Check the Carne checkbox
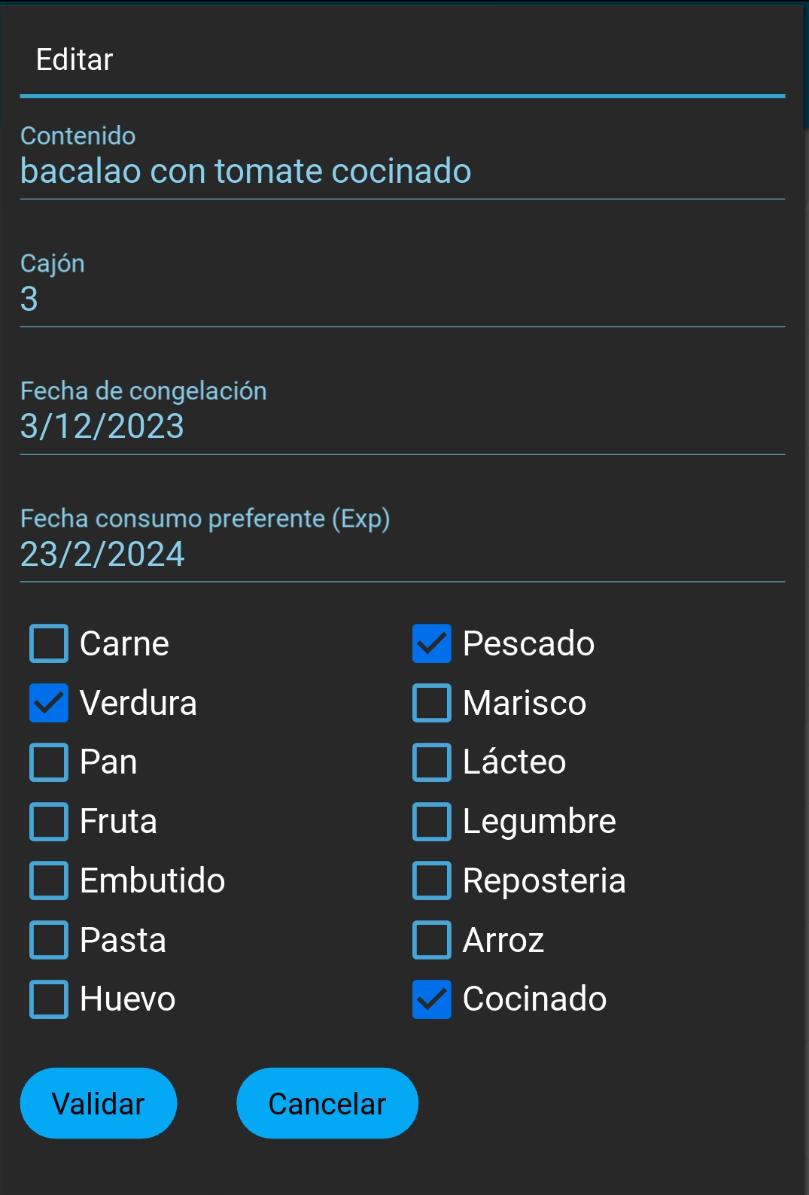This screenshot has width=809, height=1195. (49, 643)
